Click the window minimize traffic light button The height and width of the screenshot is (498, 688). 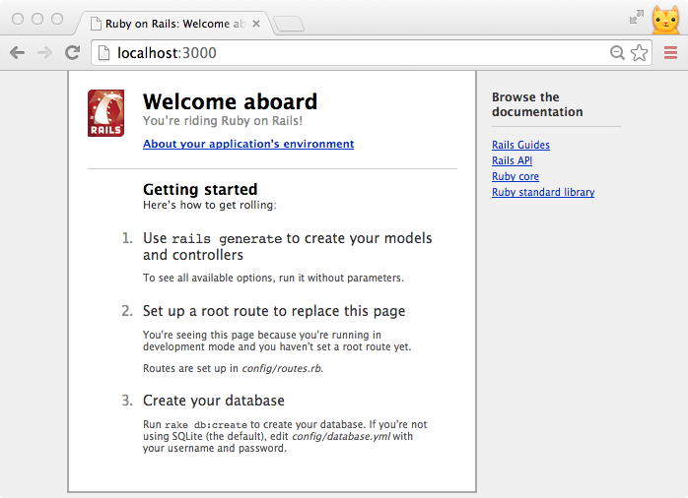click(x=37, y=19)
